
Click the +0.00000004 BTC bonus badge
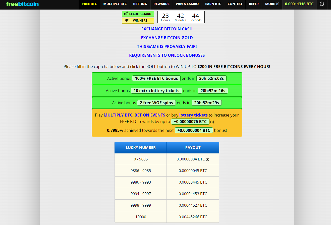point(194,130)
